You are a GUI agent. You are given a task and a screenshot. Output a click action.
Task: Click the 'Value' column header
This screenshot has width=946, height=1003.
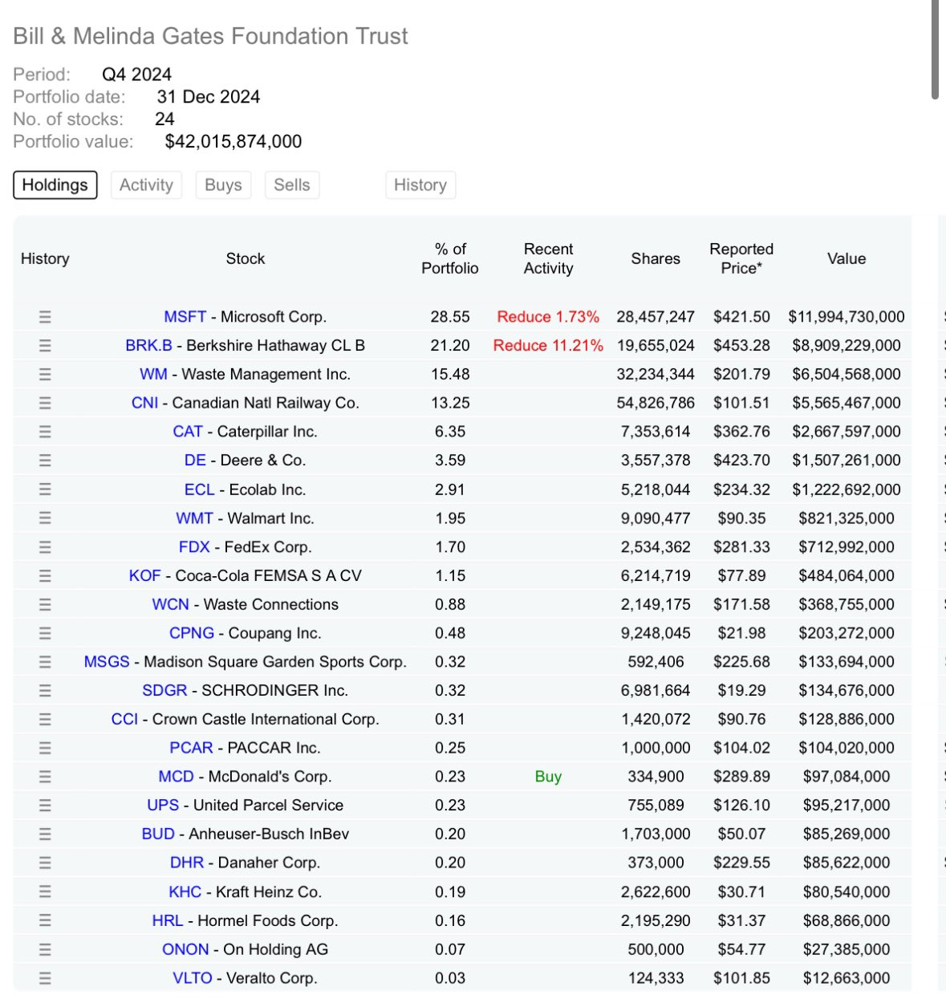[847, 258]
